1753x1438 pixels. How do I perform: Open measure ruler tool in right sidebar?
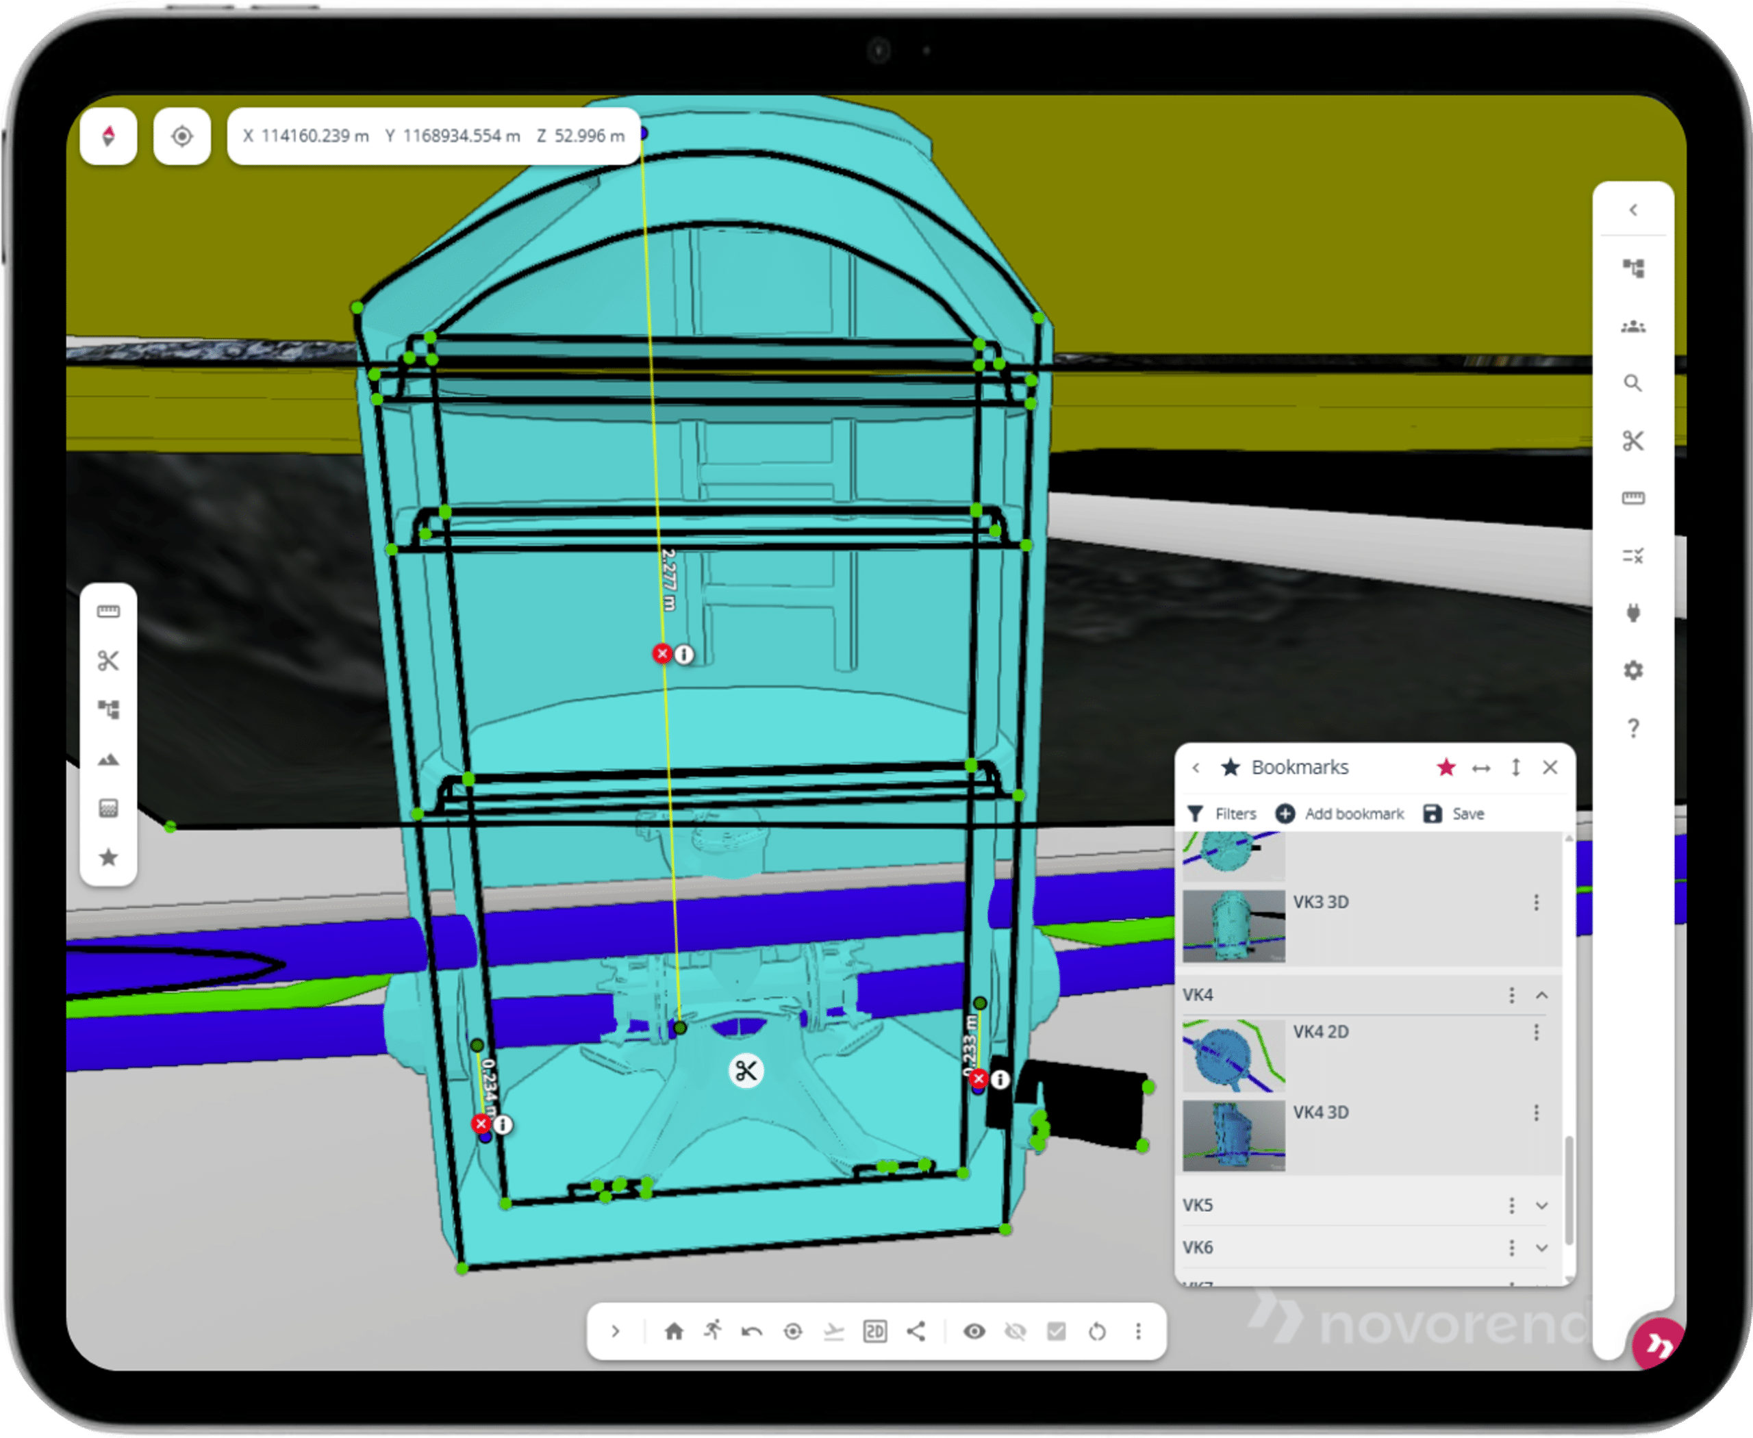(x=1632, y=498)
